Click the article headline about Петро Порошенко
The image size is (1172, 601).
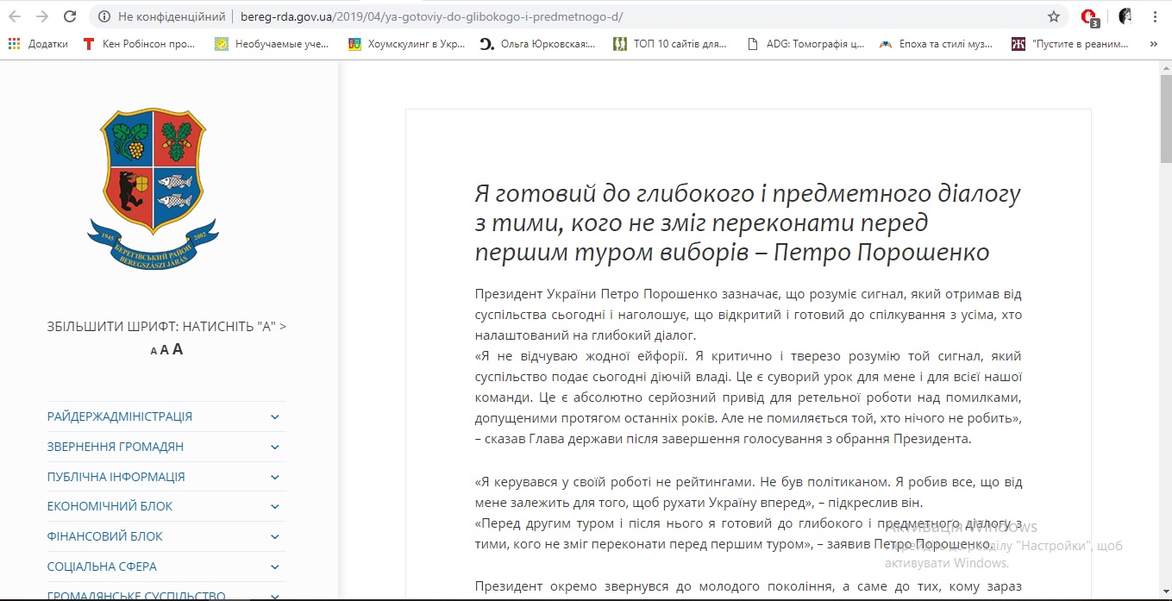point(747,223)
